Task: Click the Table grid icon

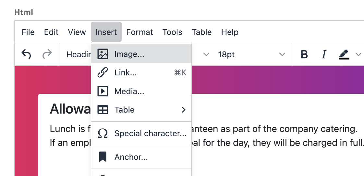Action: (x=103, y=110)
